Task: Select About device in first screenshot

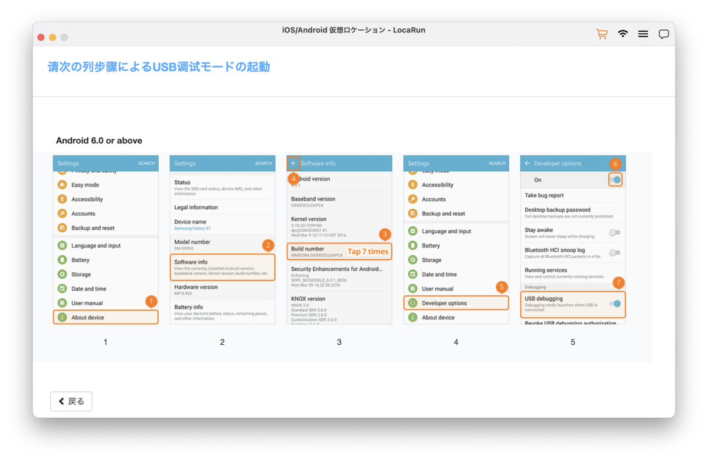Action: pyautogui.click(x=106, y=317)
